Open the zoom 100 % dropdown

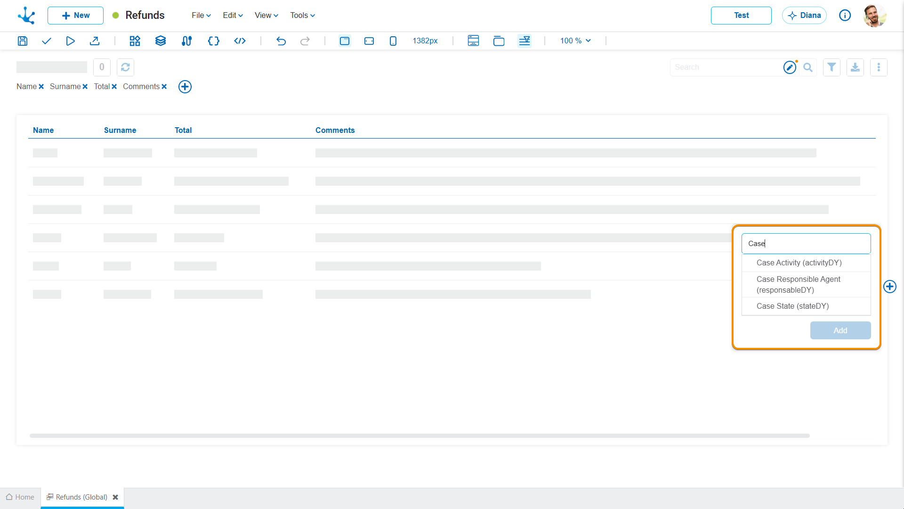575,41
